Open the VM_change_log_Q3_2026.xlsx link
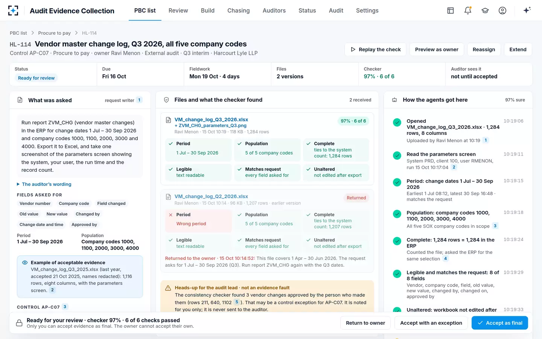The image size is (542, 339). [211, 120]
